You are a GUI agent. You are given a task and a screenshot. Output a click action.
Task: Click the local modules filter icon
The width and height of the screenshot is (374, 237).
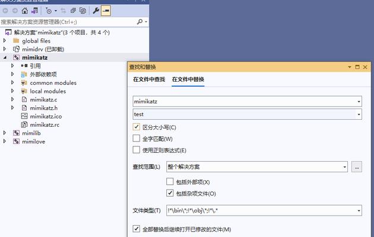tap(24, 91)
